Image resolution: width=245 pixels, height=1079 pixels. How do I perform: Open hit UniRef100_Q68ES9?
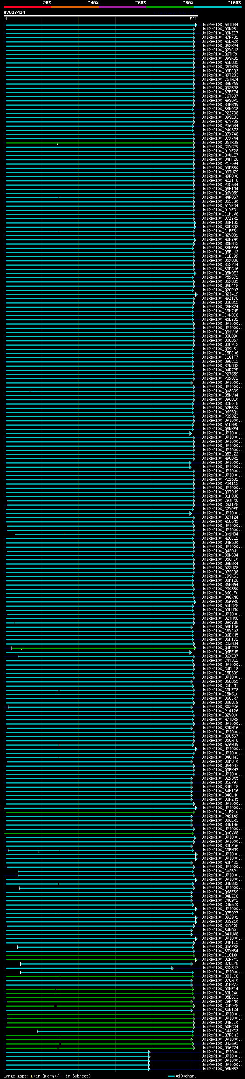tap(220, 892)
